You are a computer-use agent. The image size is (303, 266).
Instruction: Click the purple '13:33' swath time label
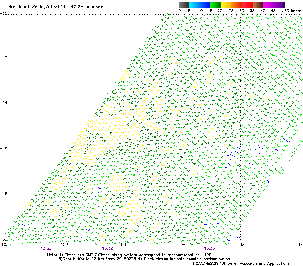(210, 248)
